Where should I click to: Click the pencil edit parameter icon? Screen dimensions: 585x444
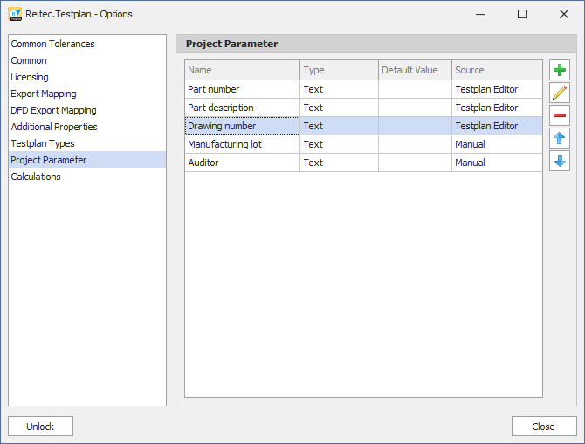(560, 93)
